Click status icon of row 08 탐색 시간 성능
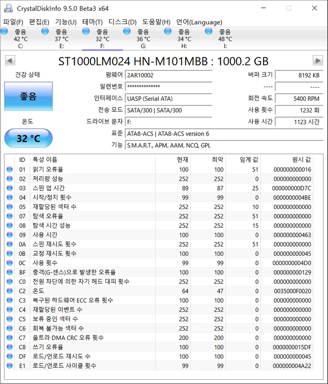This screenshot has height=384, width=328. tap(10, 225)
